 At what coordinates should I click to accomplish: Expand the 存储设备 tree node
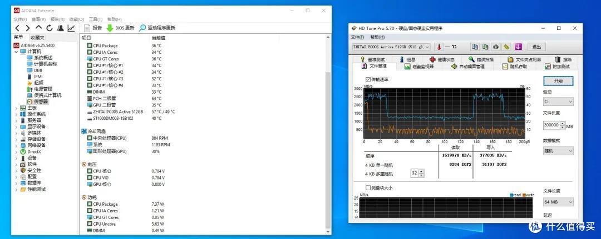(17, 139)
